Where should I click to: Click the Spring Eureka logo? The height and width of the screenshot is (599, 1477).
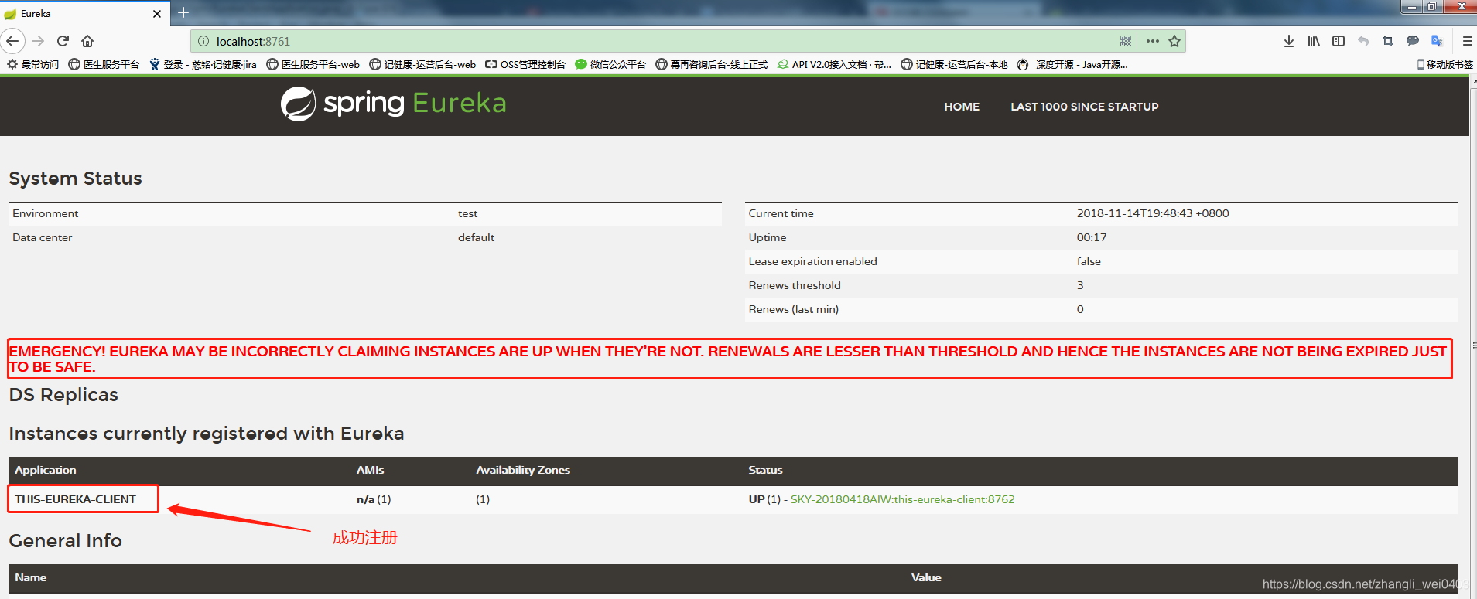pos(393,104)
